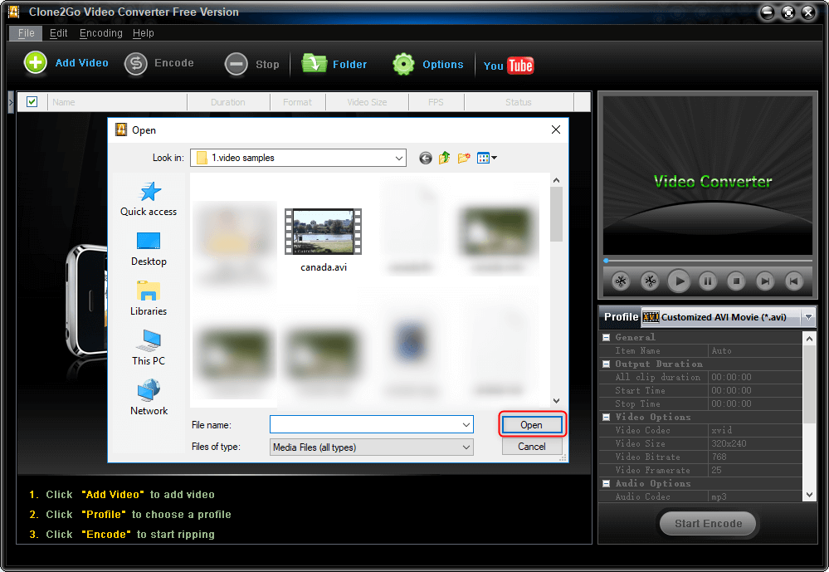The image size is (829, 572).
Task: Open the View Menu icon dropdown
Action: tap(486, 158)
